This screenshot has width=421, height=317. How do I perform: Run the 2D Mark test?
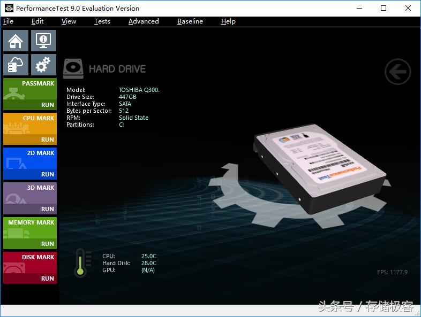click(30, 174)
